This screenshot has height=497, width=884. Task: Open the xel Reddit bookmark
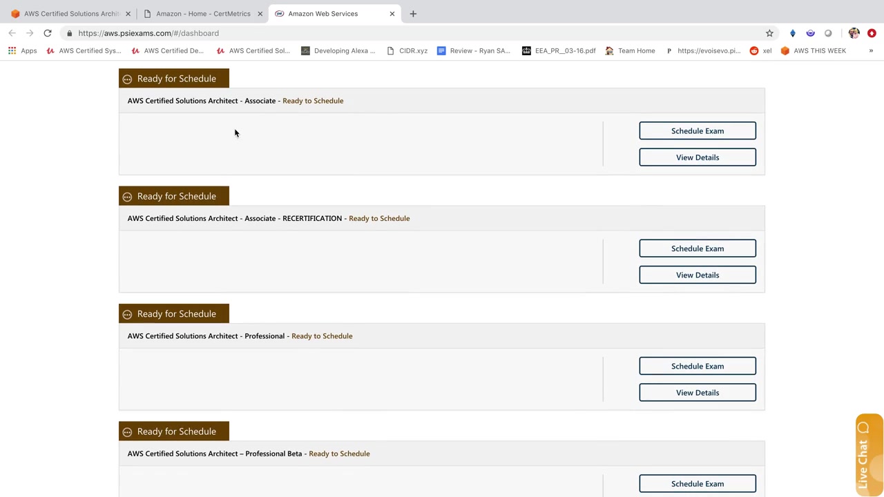[x=760, y=50]
